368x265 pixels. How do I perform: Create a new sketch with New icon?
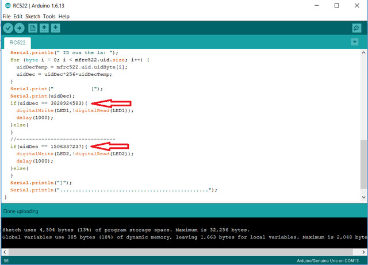coord(33,28)
